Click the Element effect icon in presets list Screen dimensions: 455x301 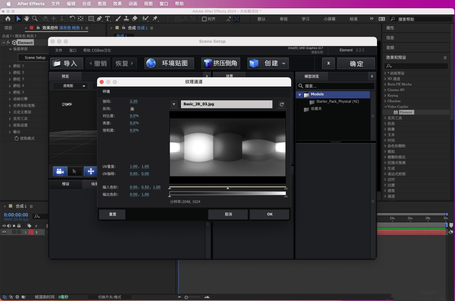click(x=395, y=112)
